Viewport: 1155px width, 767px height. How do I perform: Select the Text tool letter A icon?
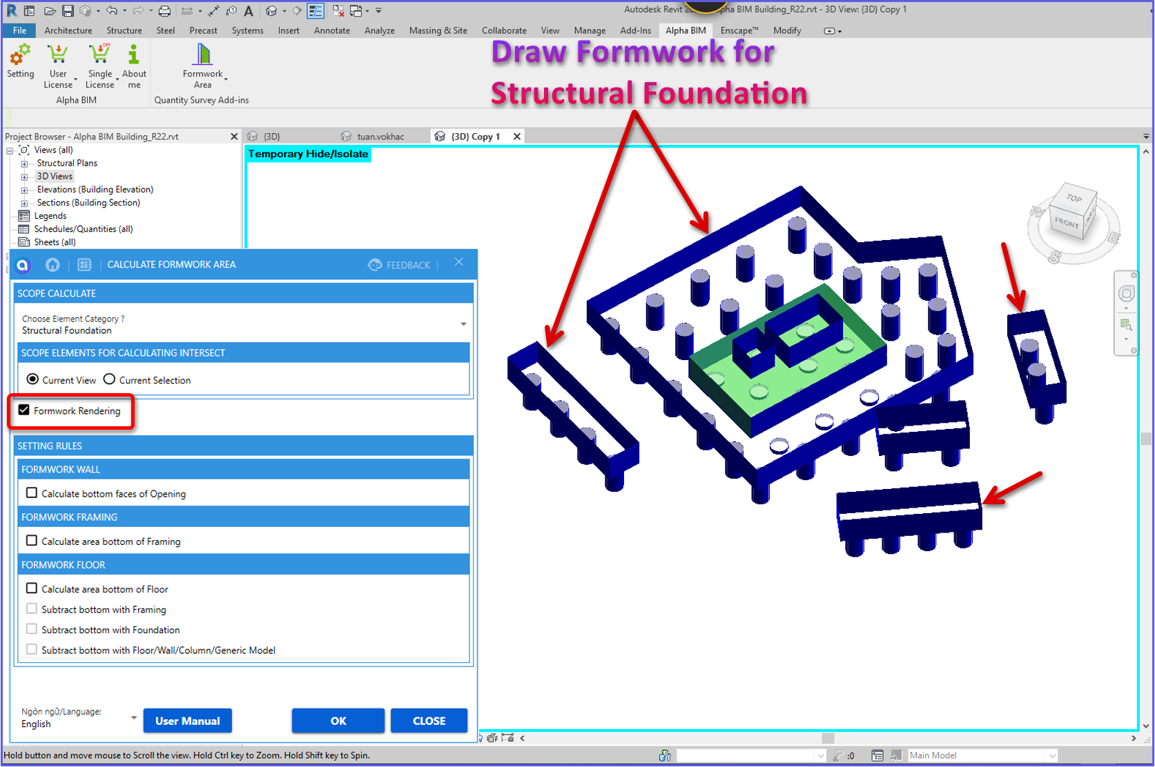pyautogui.click(x=249, y=10)
